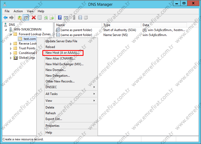Toggle Show/Hide Console Tree toolbar icon
The height and width of the screenshot is (144, 201).
[x=26, y=18]
